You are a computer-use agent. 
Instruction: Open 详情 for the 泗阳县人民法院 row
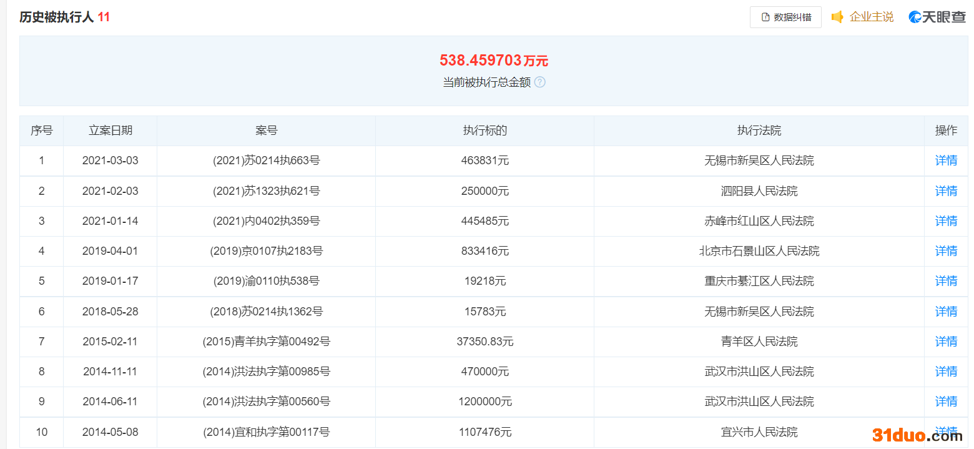pos(946,191)
